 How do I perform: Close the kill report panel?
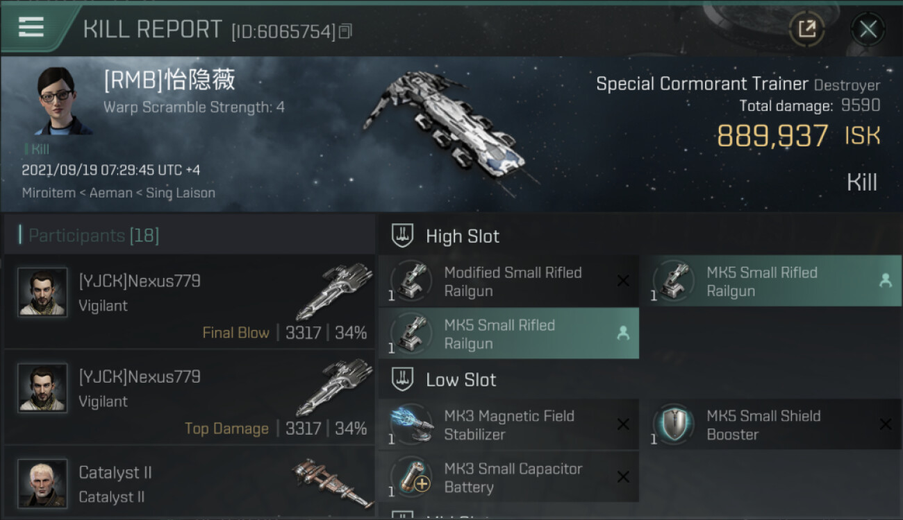coord(868,29)
